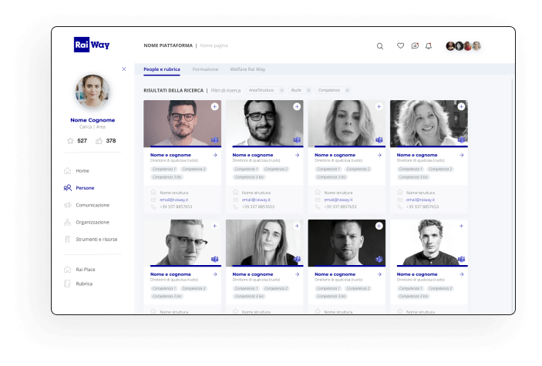Viewport: 542px width, 366px height.
Task: Go to Comunicazione in the sidebar
Action: pyautogui.click(x=93, y=205)
